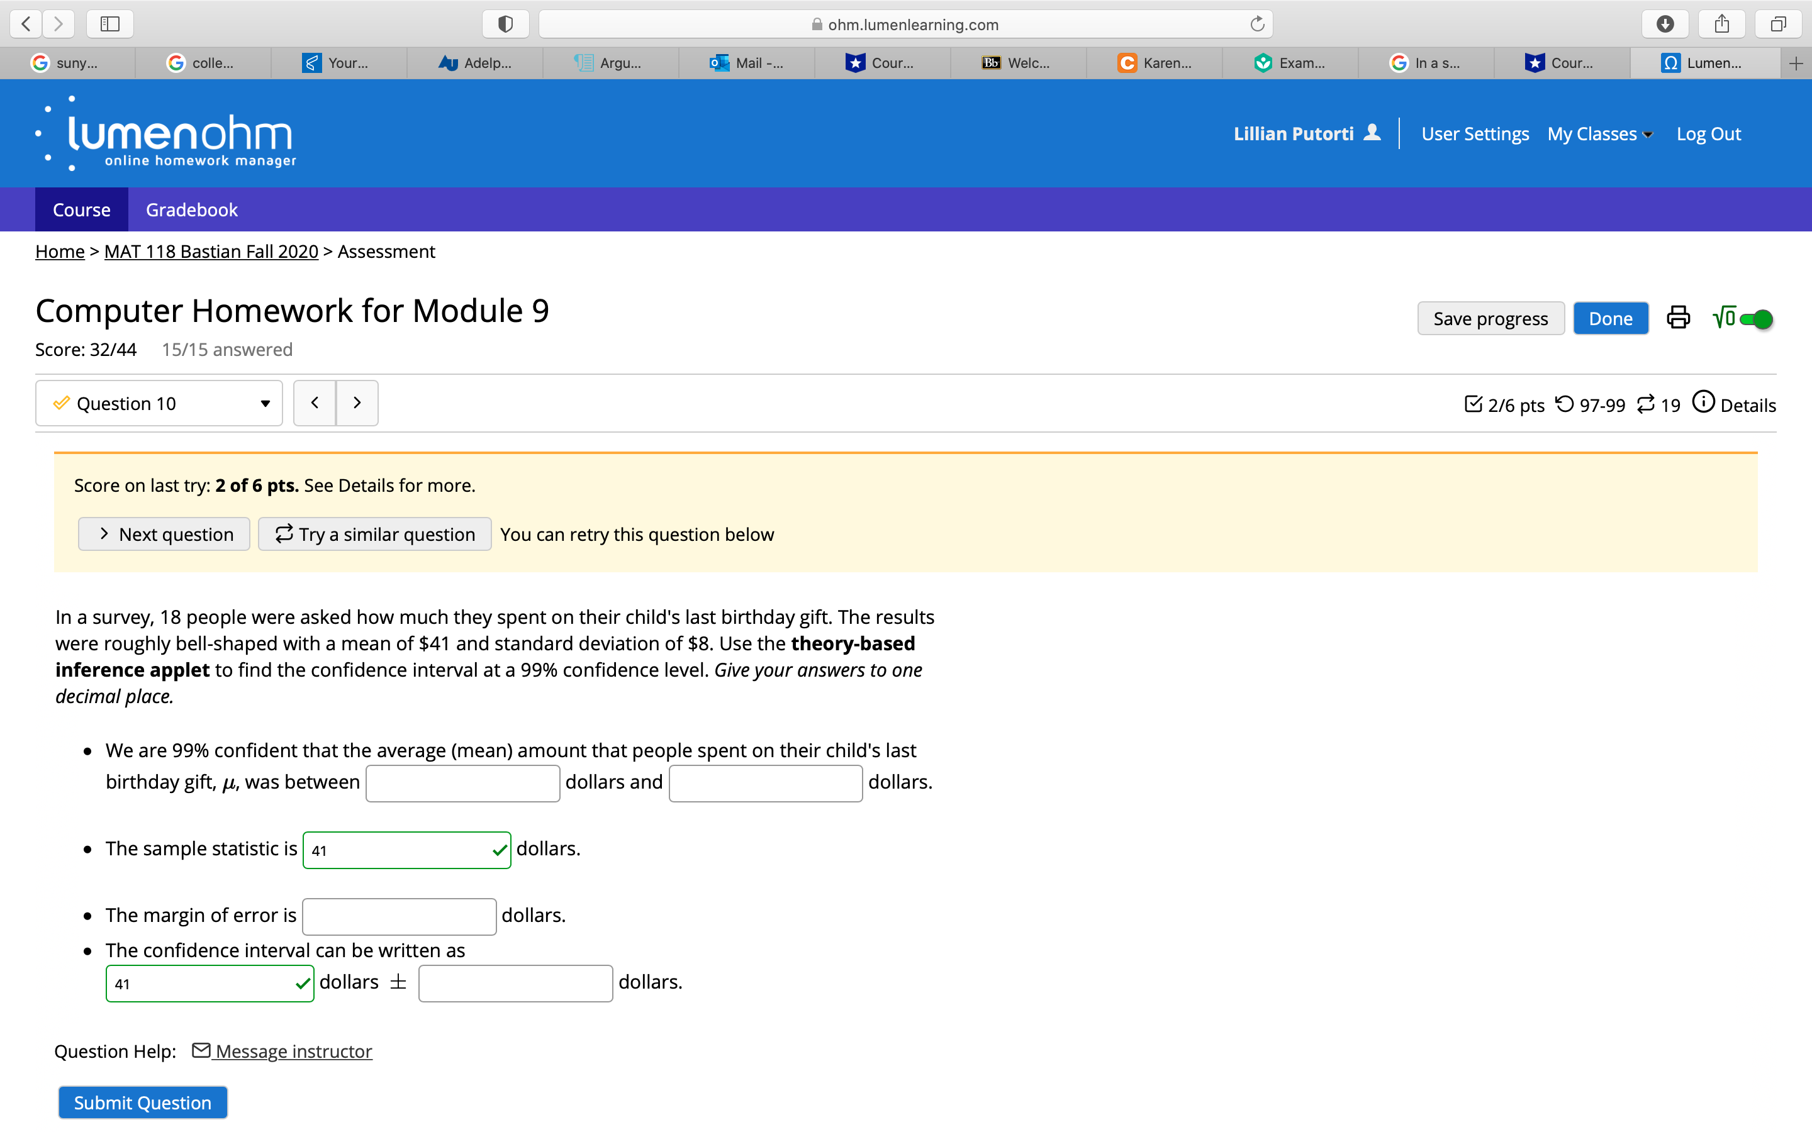The height and width of the screenshot is (1132, 1812).
Task: Open the Safari downloads icon
Action: pos(1665,24)
